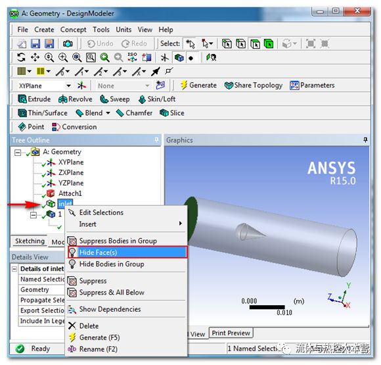Viewport: 381px width, 365px height.
Task: Click the Save Project icon
Action: pos(35,44)
